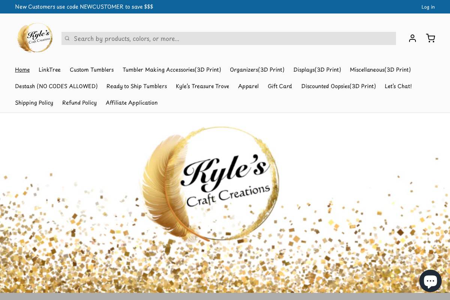Read the Refund Policy
Image resolution: width=450 pixels, height=300 pixels.
pos(79,103)
